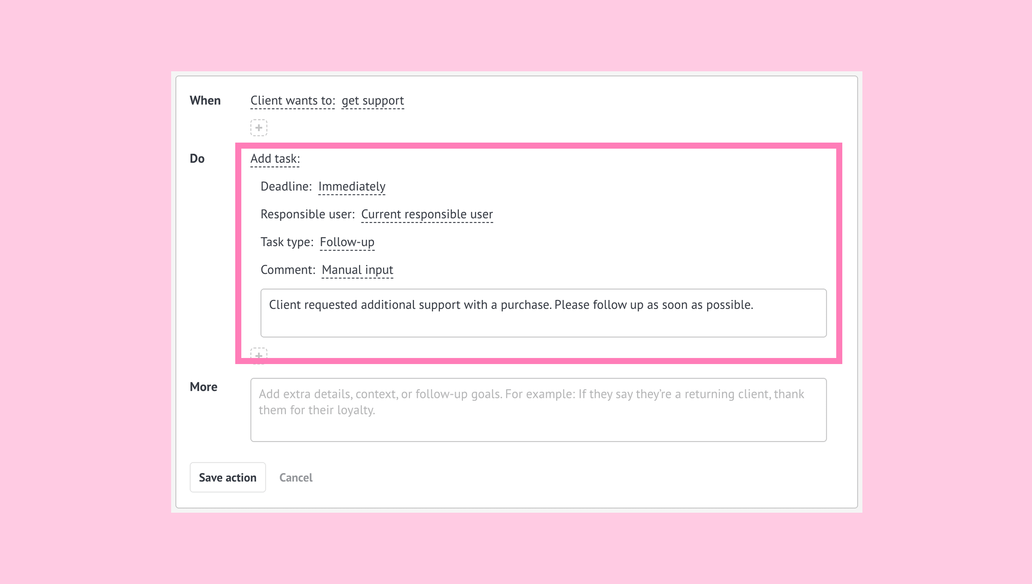Click the "Do" section label
Viewport: 1032px width, 584px height.
click(197, 159)
